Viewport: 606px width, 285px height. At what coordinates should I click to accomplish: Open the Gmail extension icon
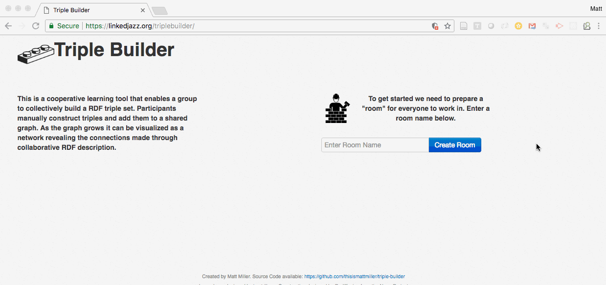[x=532, y=26]
